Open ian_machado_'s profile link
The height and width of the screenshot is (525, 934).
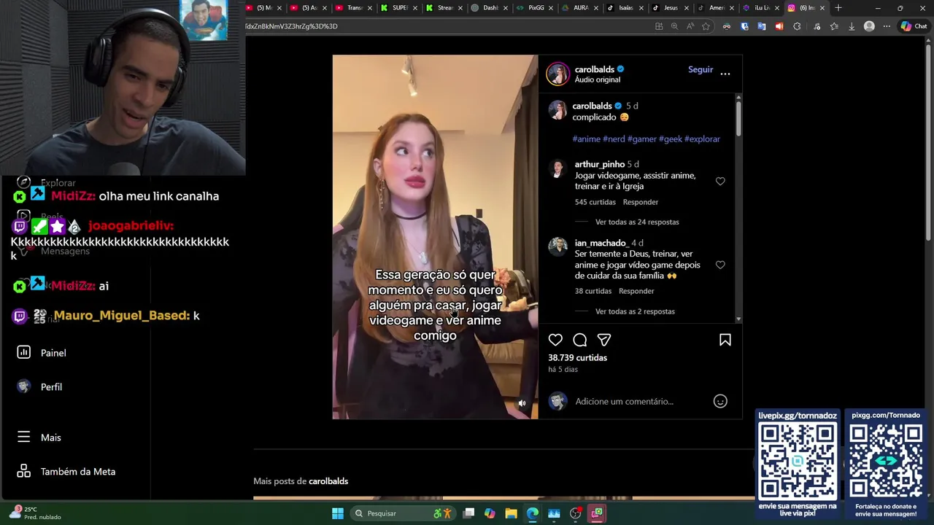click(x=601, y=243)
